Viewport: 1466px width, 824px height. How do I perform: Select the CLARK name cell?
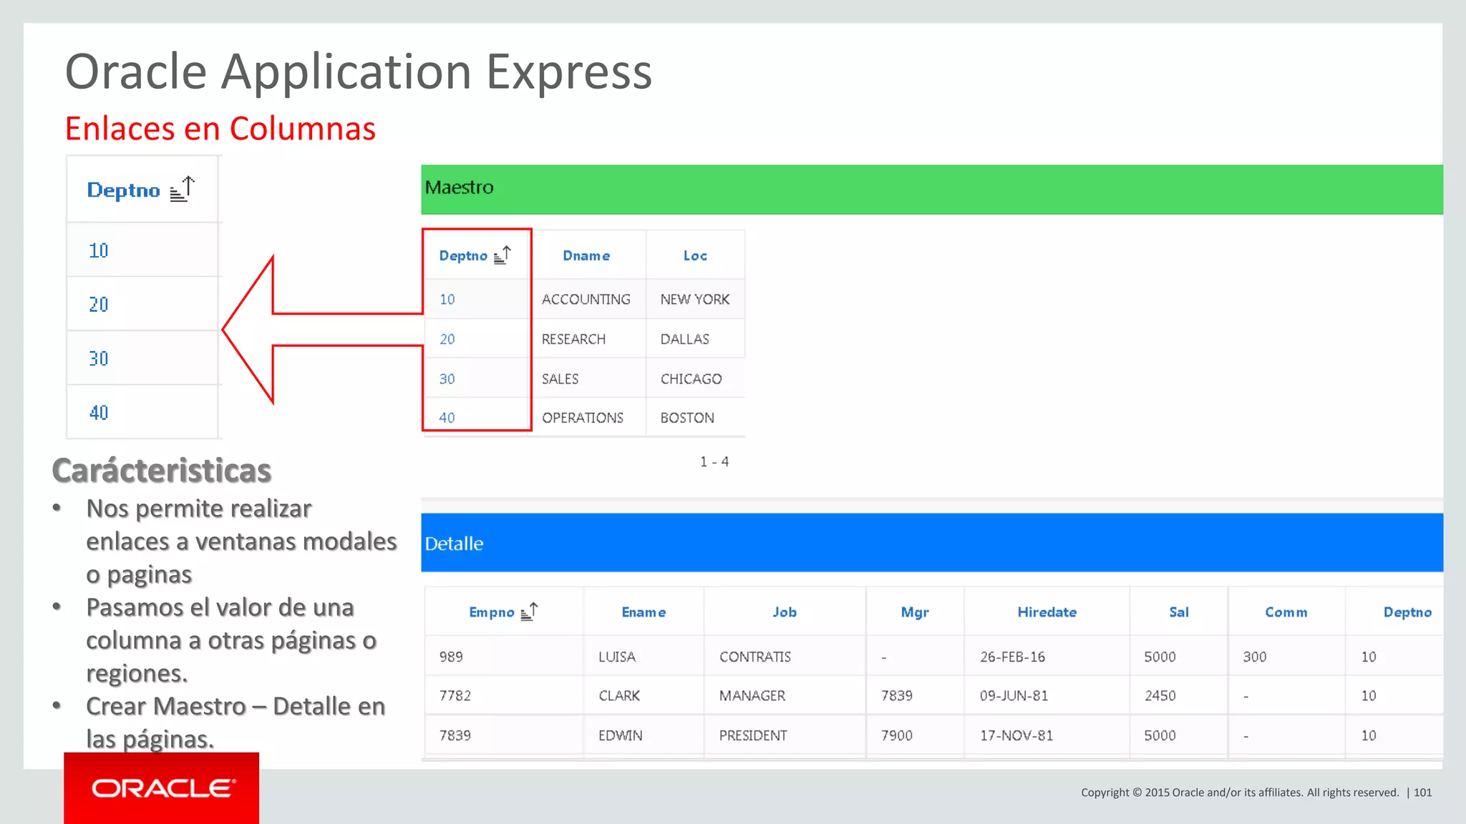pos(619,696)
